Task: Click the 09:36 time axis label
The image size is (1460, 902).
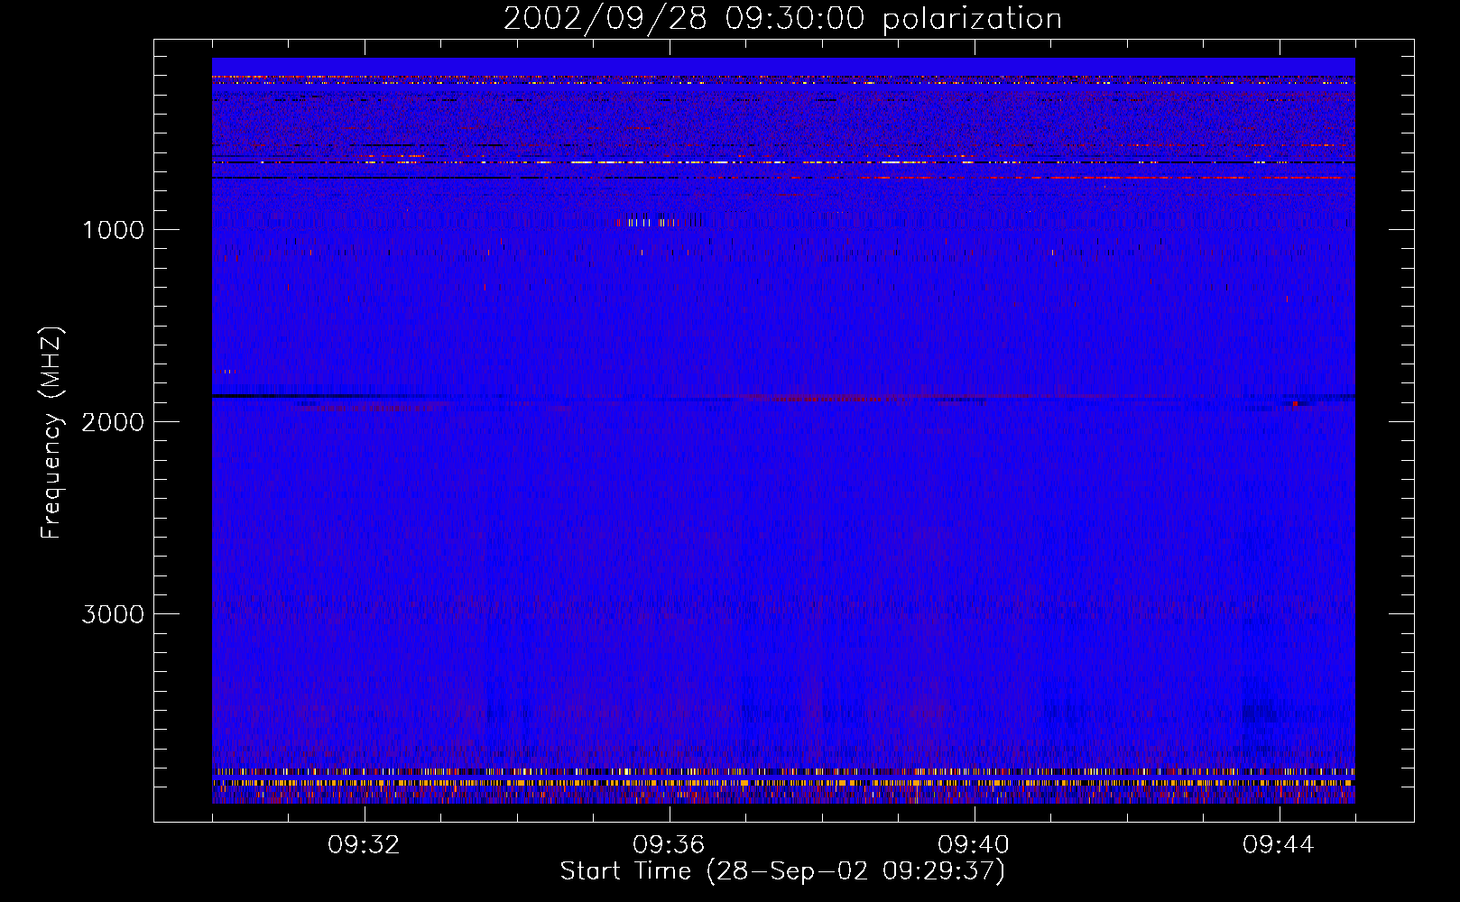Action: click(x=670, y=845)
